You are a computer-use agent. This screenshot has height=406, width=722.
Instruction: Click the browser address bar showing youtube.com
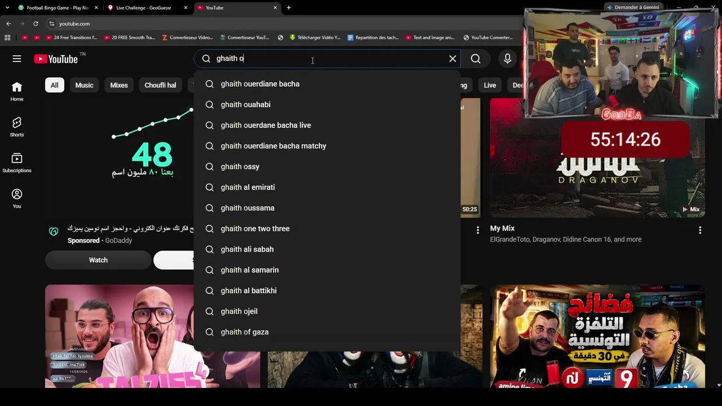click(x=282, y=24)
